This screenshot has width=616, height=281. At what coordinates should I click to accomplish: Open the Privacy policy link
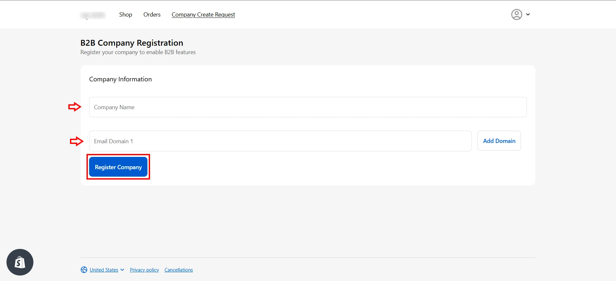point(144,270)
